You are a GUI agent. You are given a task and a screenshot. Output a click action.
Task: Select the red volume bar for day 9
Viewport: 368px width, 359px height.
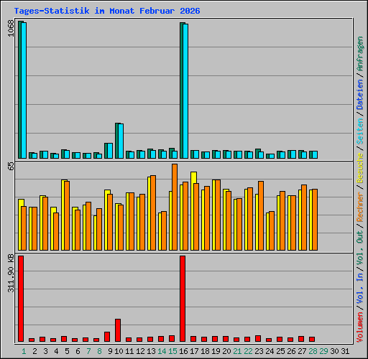(x=107, y=337)
